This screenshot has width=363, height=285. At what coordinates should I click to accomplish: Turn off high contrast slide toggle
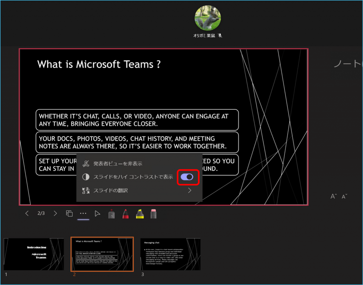(187, 177)
